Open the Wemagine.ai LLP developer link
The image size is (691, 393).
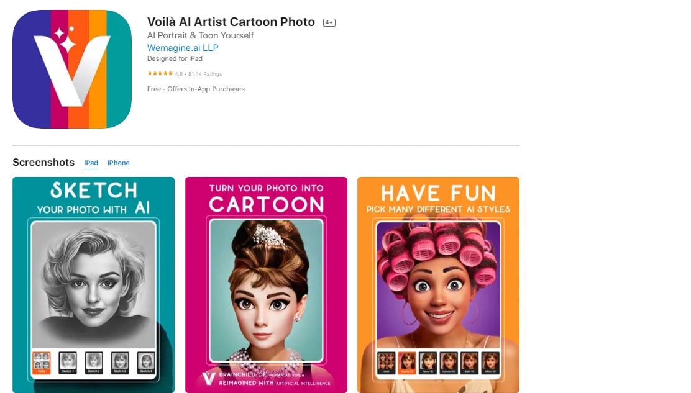coord(183,48)
